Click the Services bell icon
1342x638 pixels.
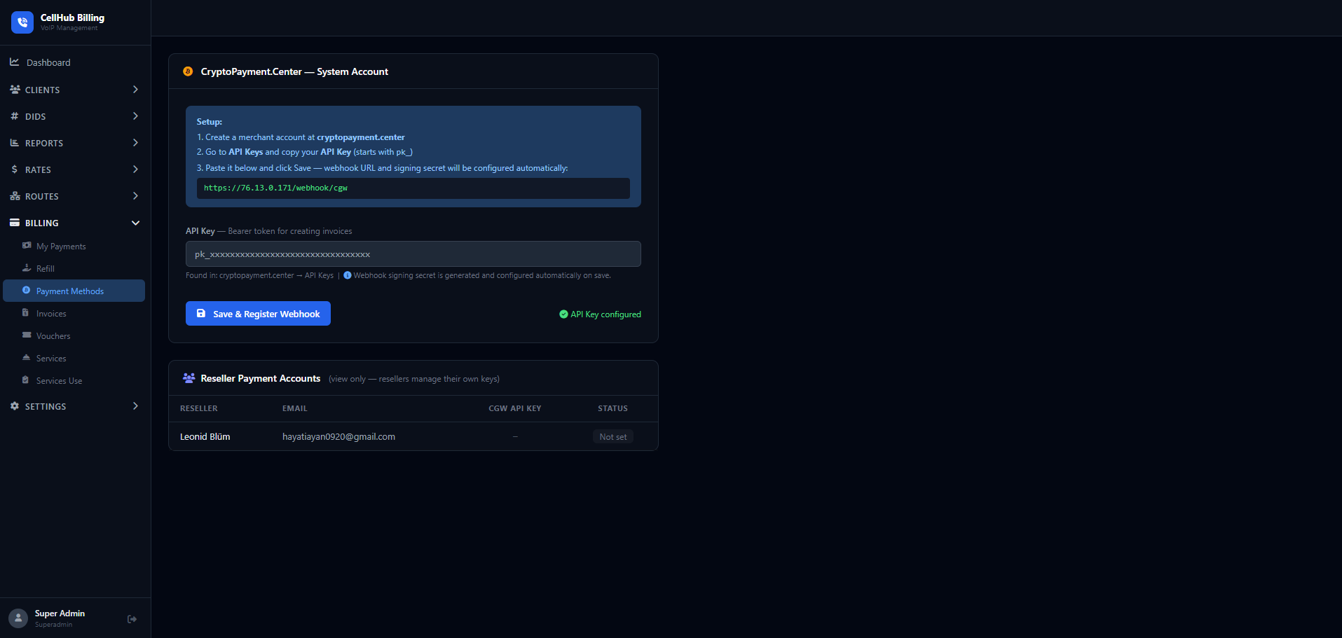pos(27,358)
